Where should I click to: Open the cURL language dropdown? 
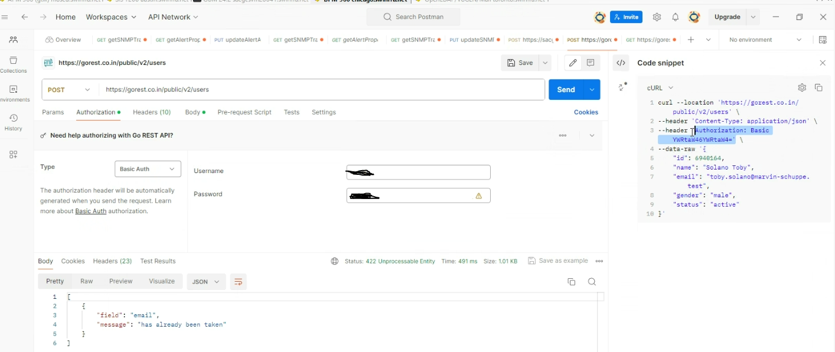[660, 88]
